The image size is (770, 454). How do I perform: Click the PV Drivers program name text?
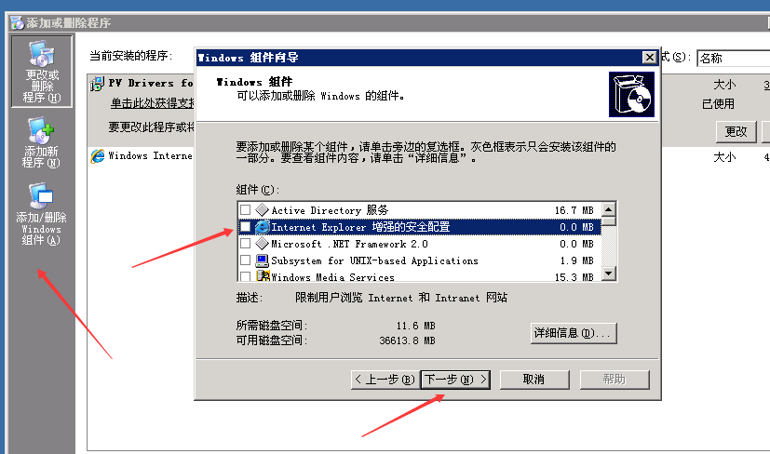tap(151, 83)
